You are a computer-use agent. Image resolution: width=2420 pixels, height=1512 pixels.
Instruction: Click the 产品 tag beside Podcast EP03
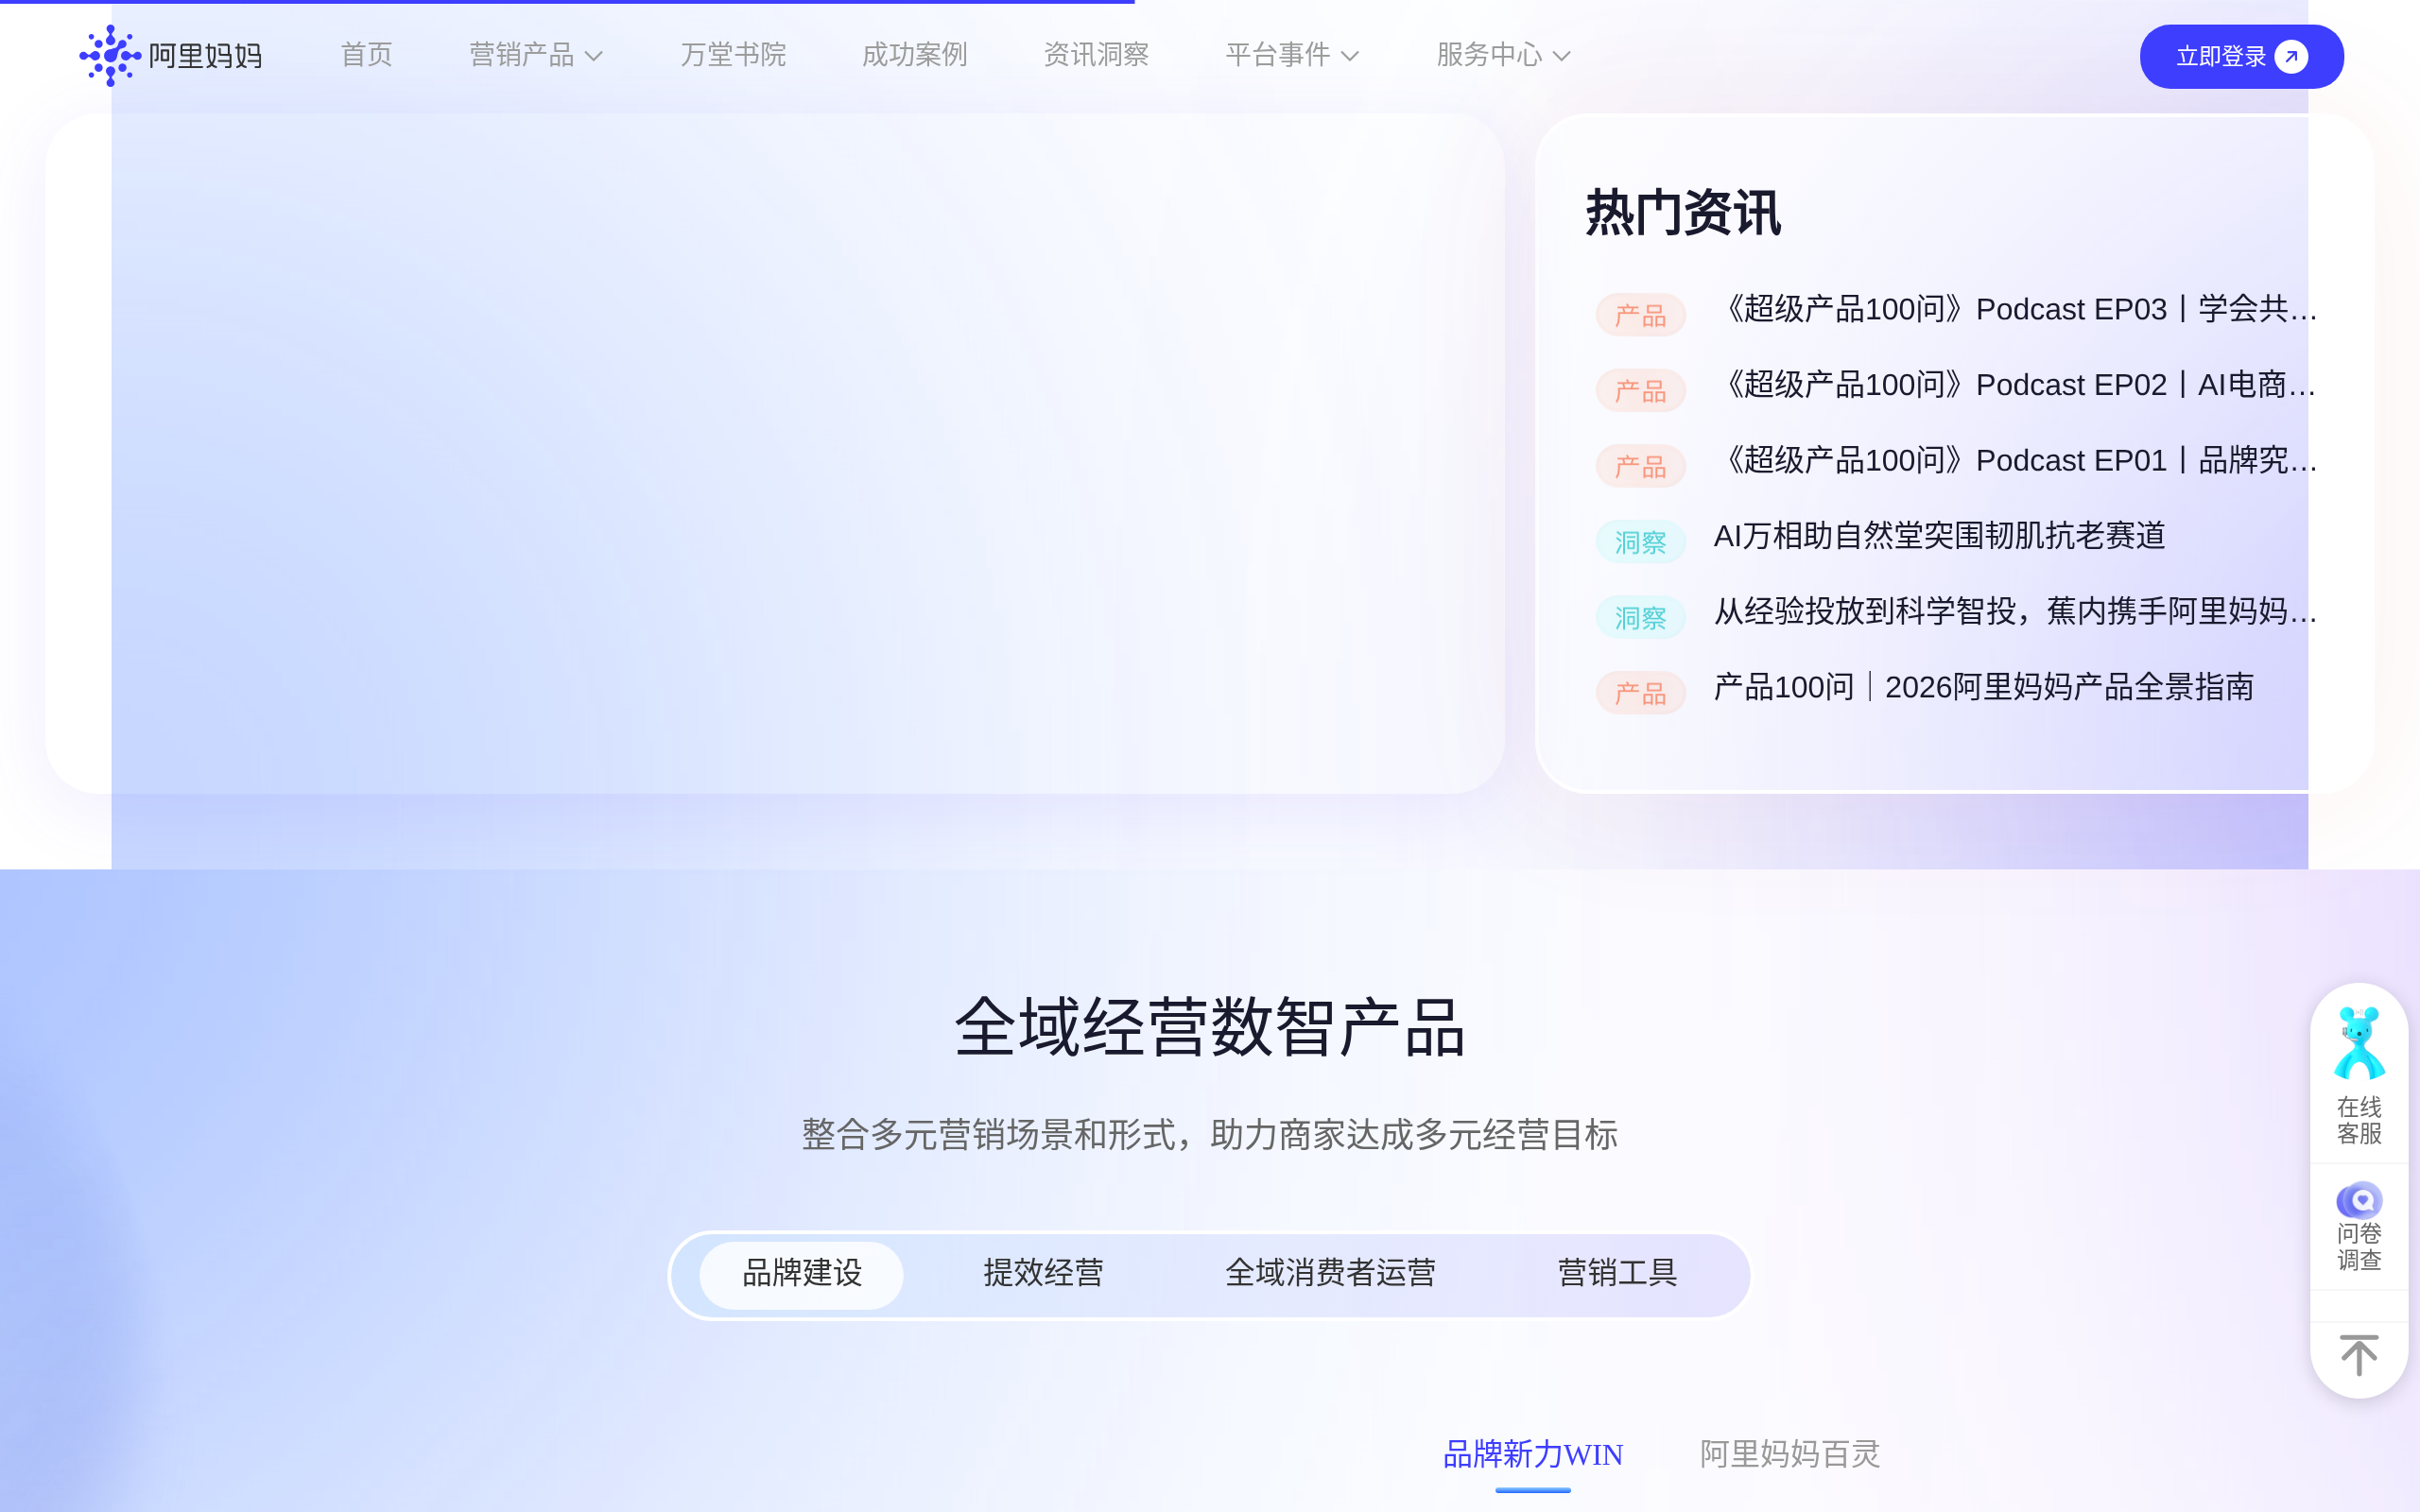click(x=1640, y=315)
